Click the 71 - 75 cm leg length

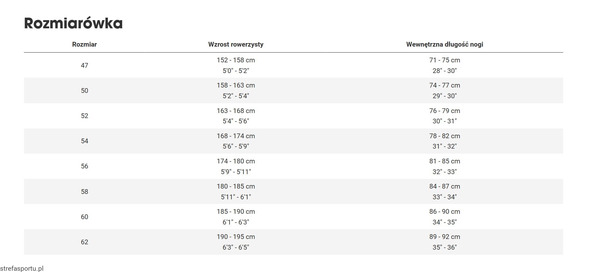pos(444,60)
